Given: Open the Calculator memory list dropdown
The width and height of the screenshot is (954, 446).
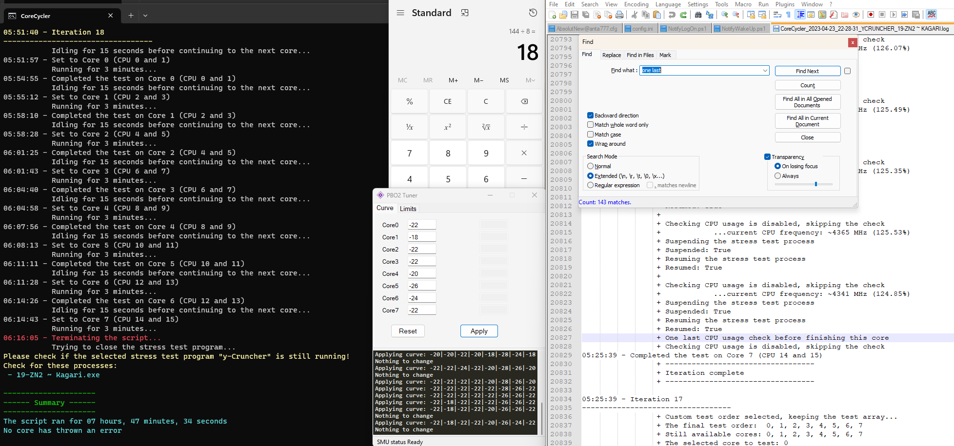Looking at the screenshot, I should pyautogui.click(x=530, y=80).
